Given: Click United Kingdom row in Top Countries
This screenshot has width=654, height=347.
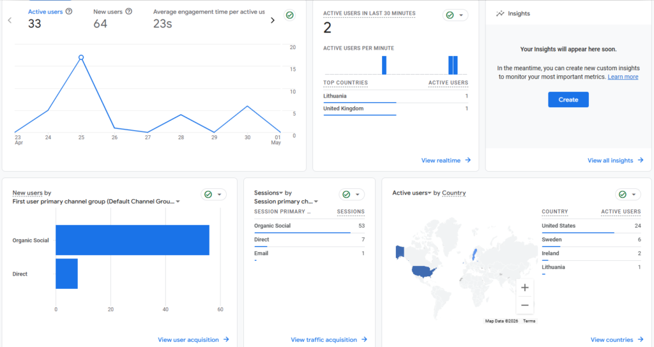Looking at the screenshot, I should click(x=395, y=108).
